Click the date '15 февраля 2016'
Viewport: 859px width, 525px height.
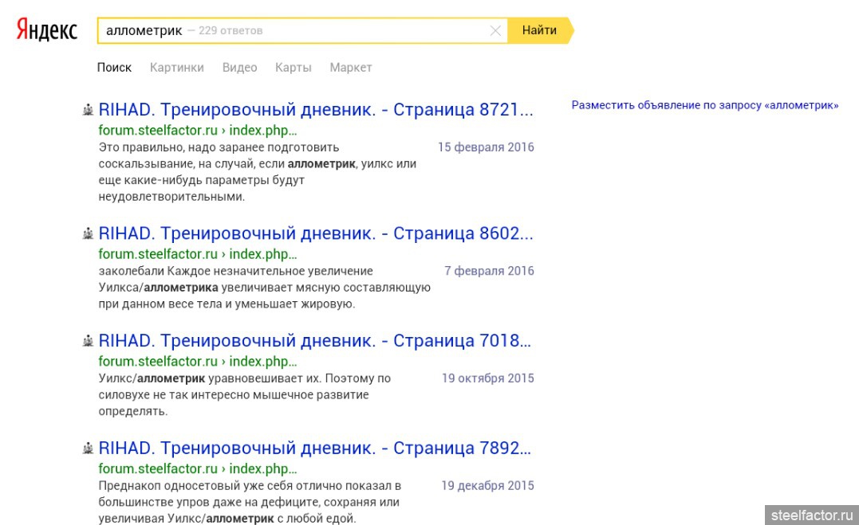click(x=486, y=147)
